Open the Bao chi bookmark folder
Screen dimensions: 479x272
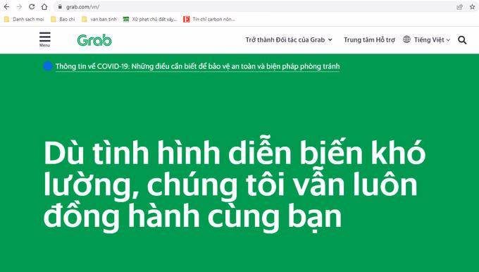point(63,19)
